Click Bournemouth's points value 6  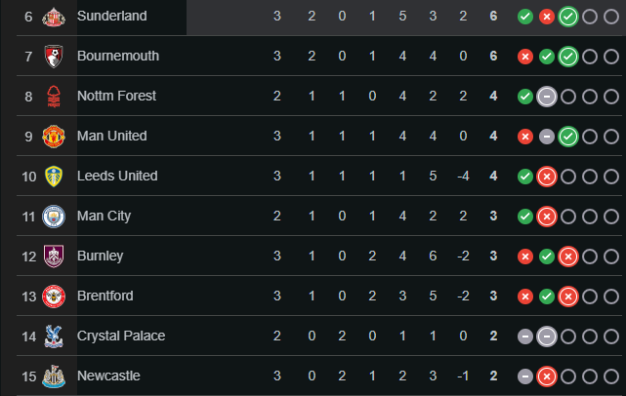click(x=493, y=56)
